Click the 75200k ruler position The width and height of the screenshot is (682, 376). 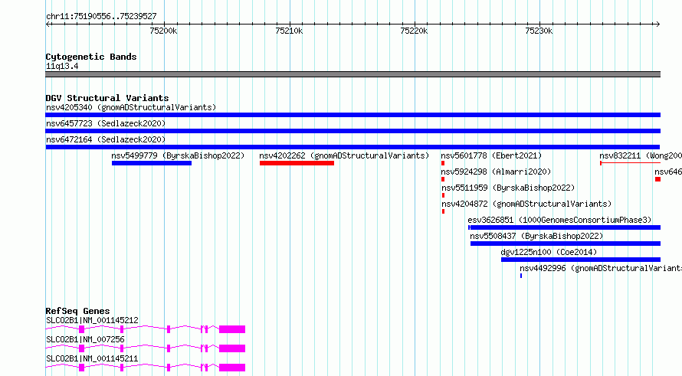163,31
